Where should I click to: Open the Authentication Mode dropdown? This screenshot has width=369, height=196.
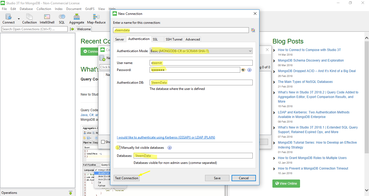tap(201, 51)
